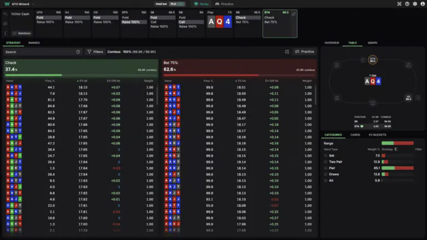Viewport: 427px width, 240px height.
Task: Switch to the STRATEGY tab
Action: (13, 43)
